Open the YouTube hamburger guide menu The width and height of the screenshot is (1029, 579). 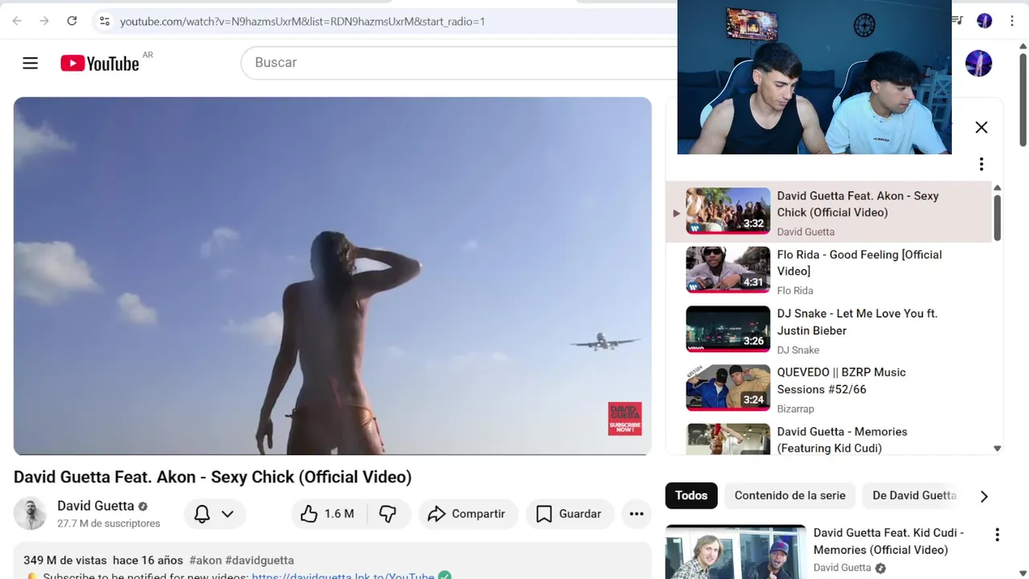pos(31,63)
